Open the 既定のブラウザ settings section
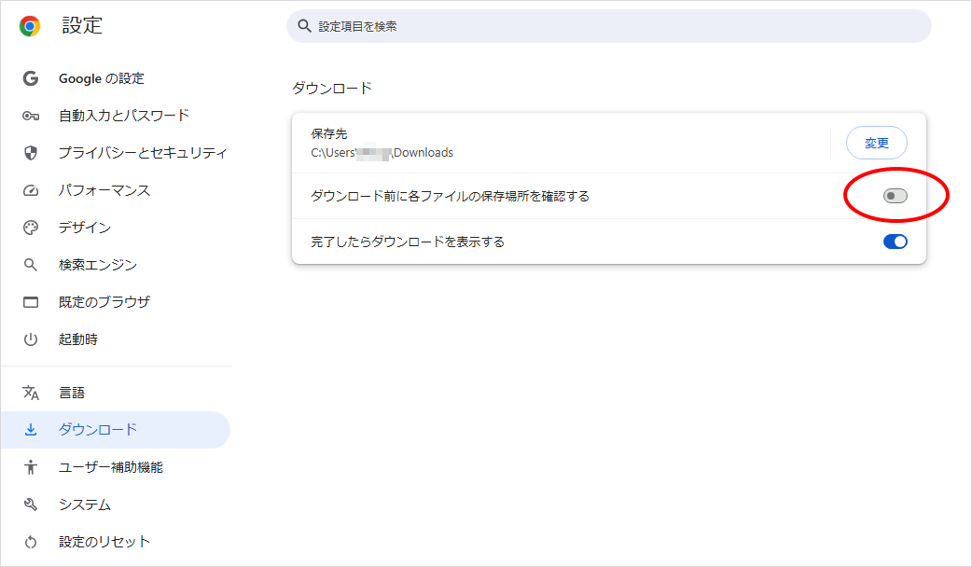This screenshot has width=972, height=567. [x=104, y=302]
